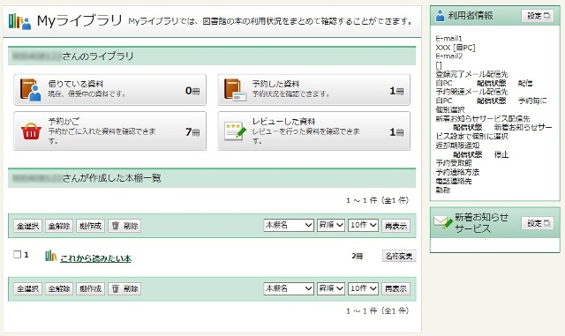Open the 借りている資料 panel
Screen dimensions: 565x336
[x=109, y=90]
